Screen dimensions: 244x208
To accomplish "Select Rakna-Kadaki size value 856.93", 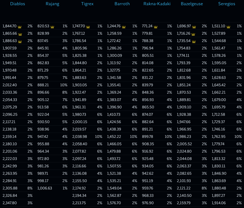I will point(148,100).
